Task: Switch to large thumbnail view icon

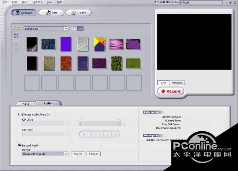Action: pyautogui.click(x=74, y=29)
